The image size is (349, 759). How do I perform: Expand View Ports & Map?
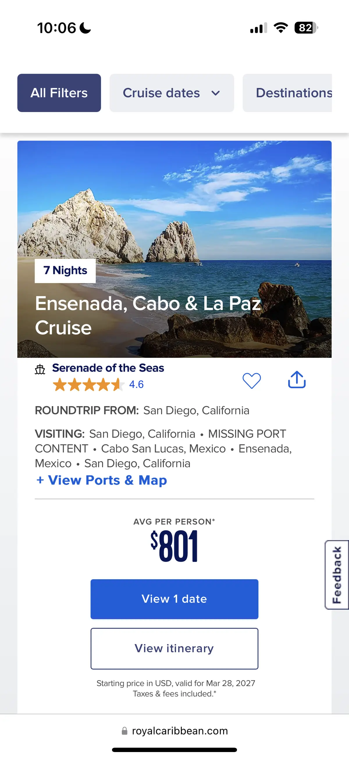point(101,480)
